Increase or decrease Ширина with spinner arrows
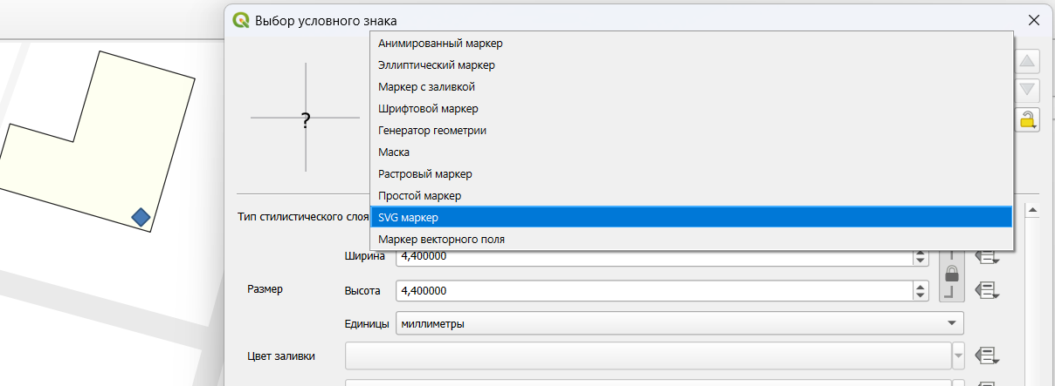Screen dimensions: 1055x386 (x=920, y=257)
